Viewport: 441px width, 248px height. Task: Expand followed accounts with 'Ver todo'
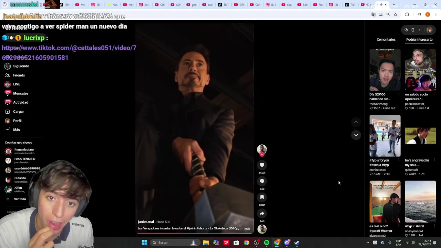click(20, 199)
